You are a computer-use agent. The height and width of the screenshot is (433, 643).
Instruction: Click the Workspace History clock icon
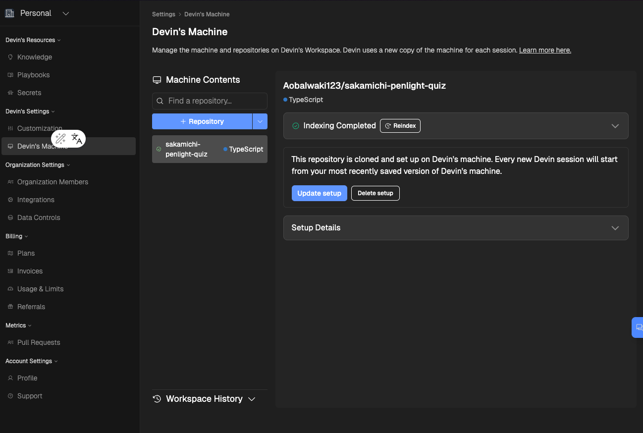click(157, 399)
